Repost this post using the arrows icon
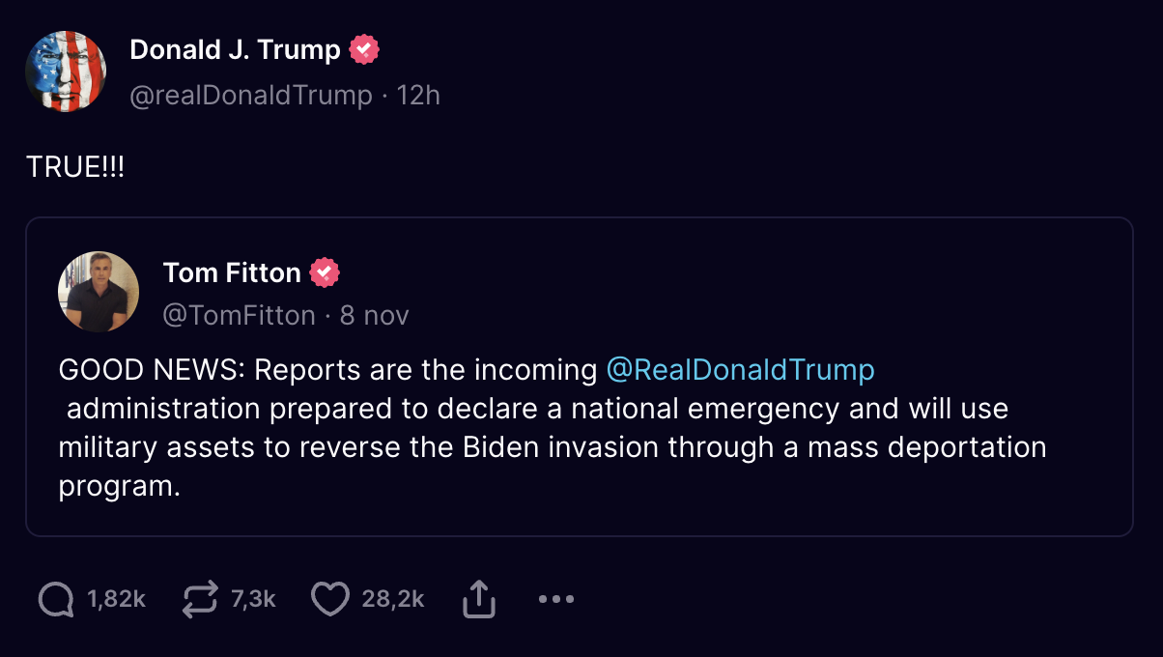Screen dimensions: 1163x657 coord(200,600)
